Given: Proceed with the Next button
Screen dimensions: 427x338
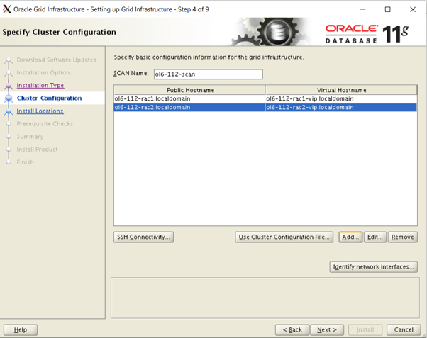Looking at the screenshot, I should point(326,329).
